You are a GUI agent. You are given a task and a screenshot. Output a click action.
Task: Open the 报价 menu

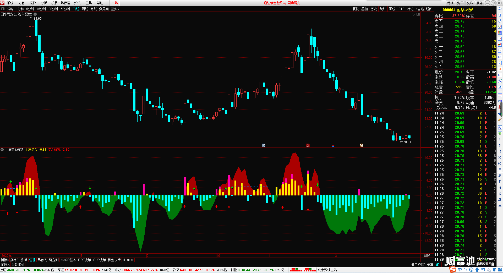[33, 3]
